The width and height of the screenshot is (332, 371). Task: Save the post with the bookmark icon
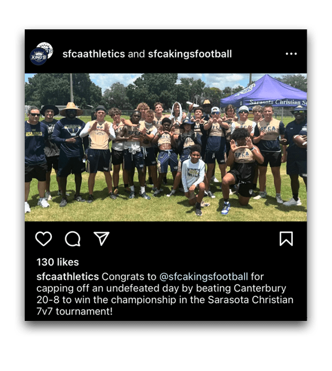point(286,238)
